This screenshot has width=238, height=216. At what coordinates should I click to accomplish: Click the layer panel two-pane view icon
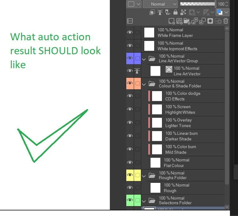[130, 21]
